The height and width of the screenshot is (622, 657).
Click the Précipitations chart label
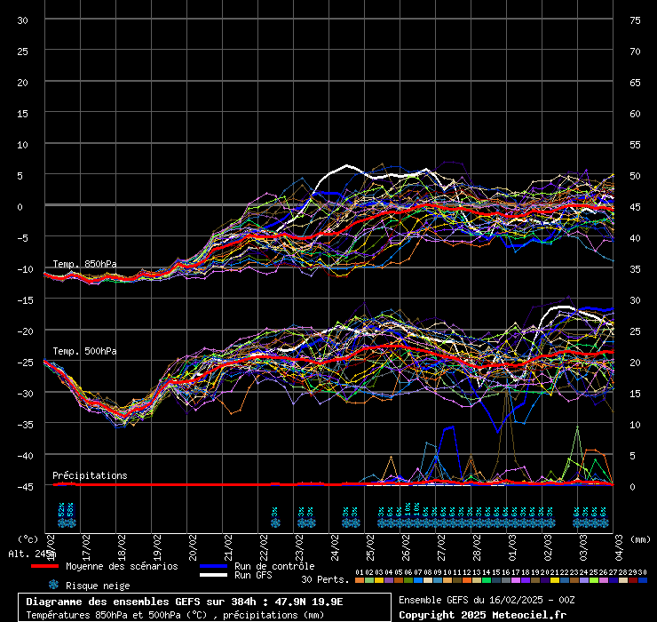click(90, 475)
